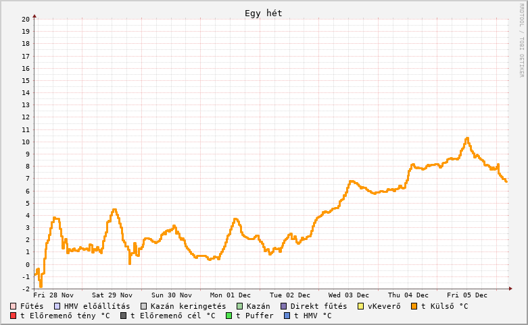528x325 pixels.
Task: Click the orange t Külső °C swatch
Action: click(414, 306)
